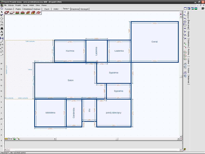Click the horizontal scrollbar thumb

point(117,139)
